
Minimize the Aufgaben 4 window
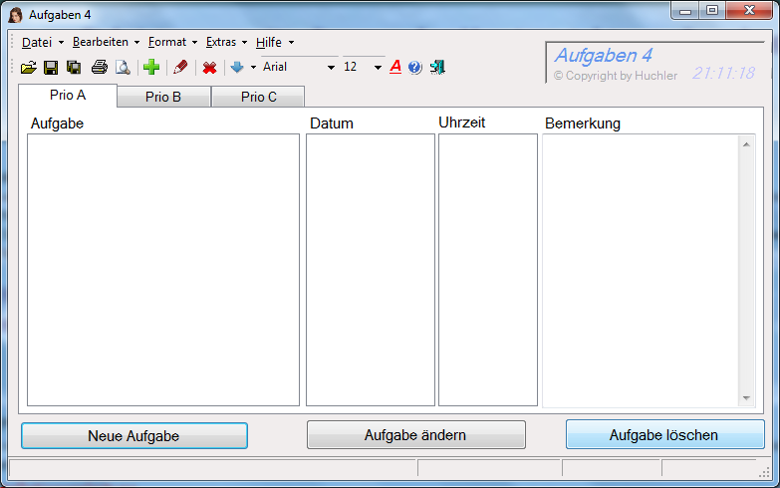tap(685, 10)
